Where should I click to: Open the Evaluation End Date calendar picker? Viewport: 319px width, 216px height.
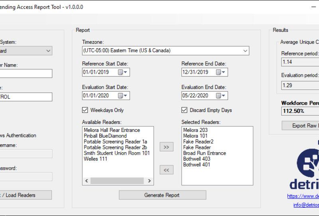[221, 96]
